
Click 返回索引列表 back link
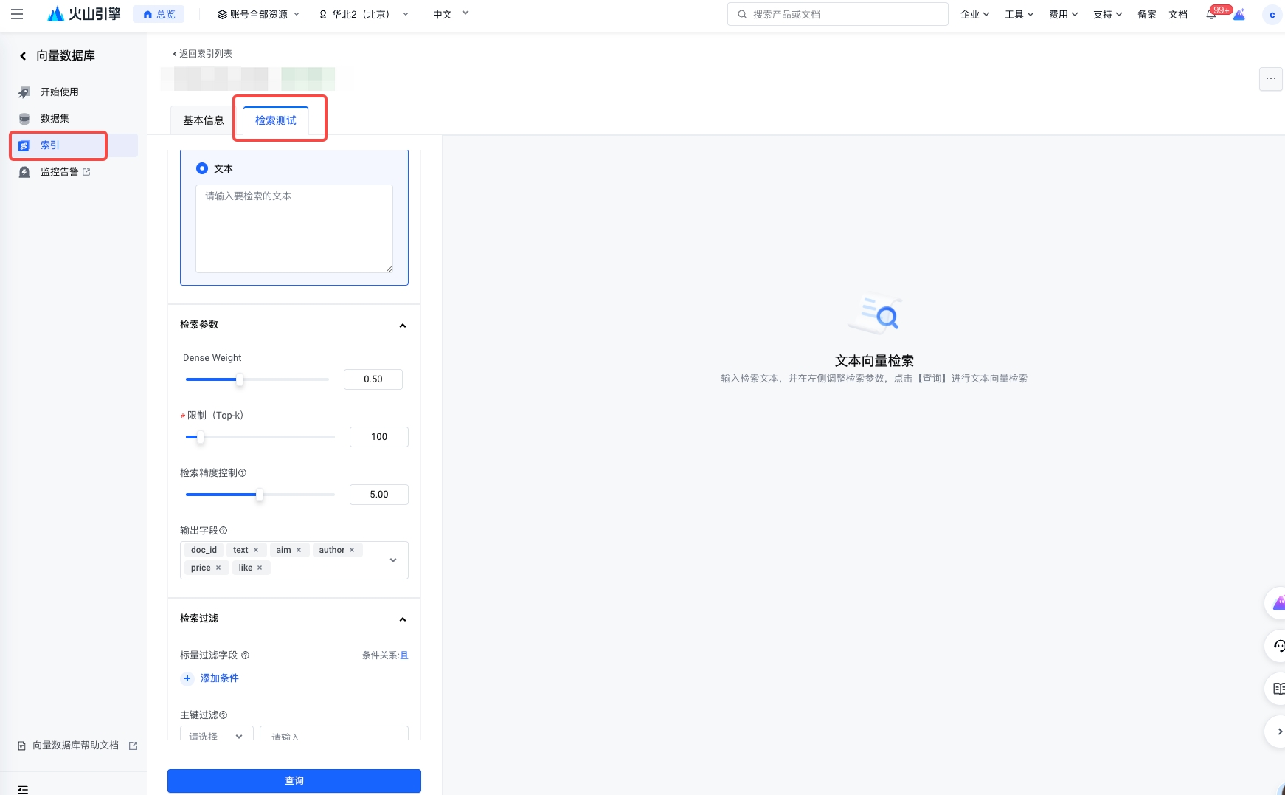click(203, 54)
